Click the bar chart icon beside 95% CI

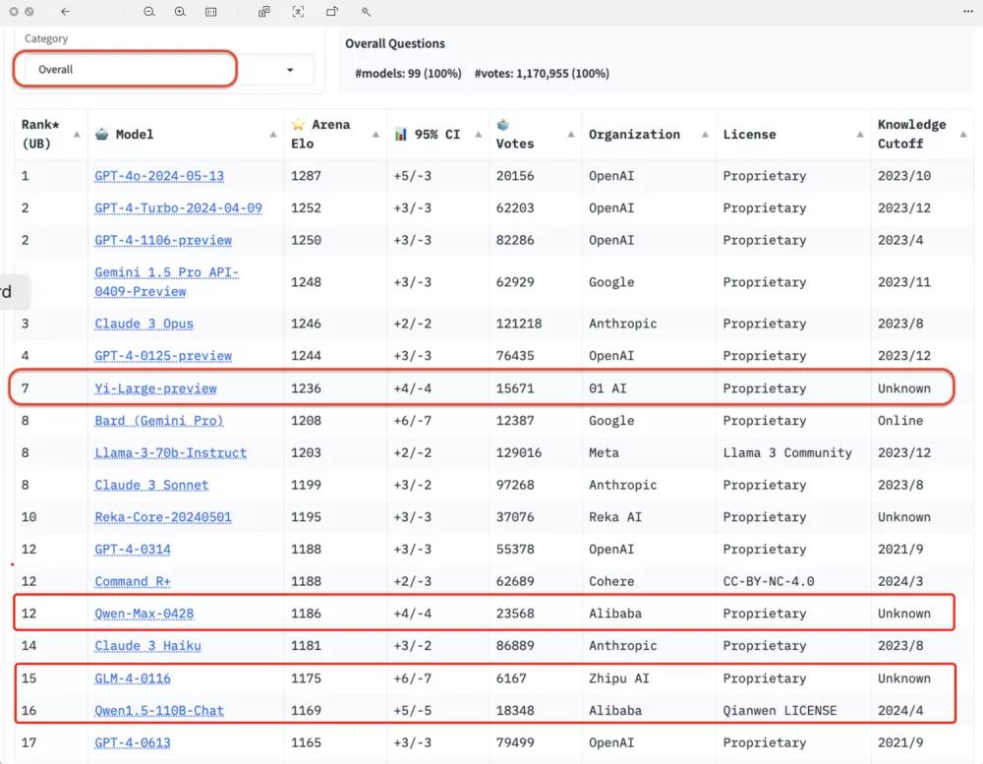coord(401,135)
